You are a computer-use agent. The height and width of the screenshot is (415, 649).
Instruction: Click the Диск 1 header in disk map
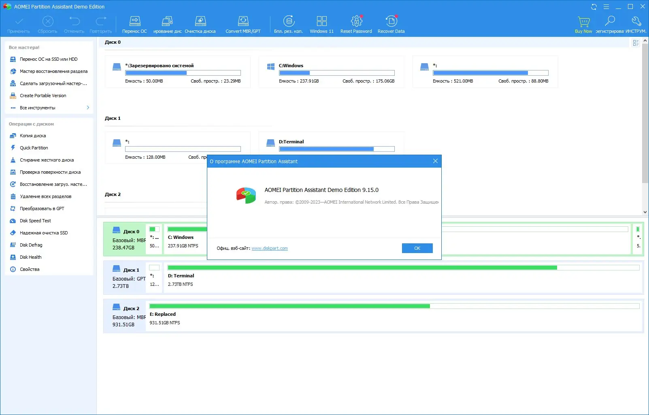point(125,278)
